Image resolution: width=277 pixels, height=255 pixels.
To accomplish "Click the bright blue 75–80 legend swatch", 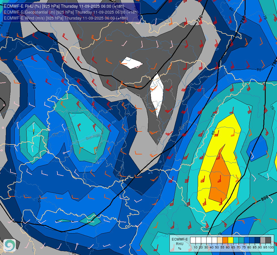I will coord(247,240).
